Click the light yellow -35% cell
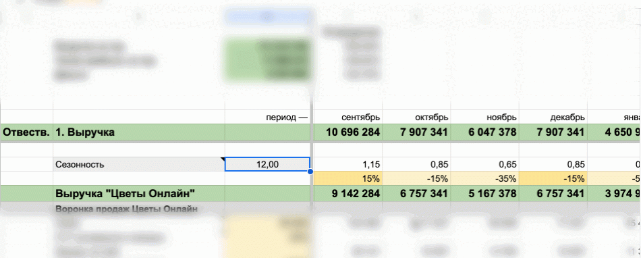The height and width of the screenshot is (258, 641). 485,178
